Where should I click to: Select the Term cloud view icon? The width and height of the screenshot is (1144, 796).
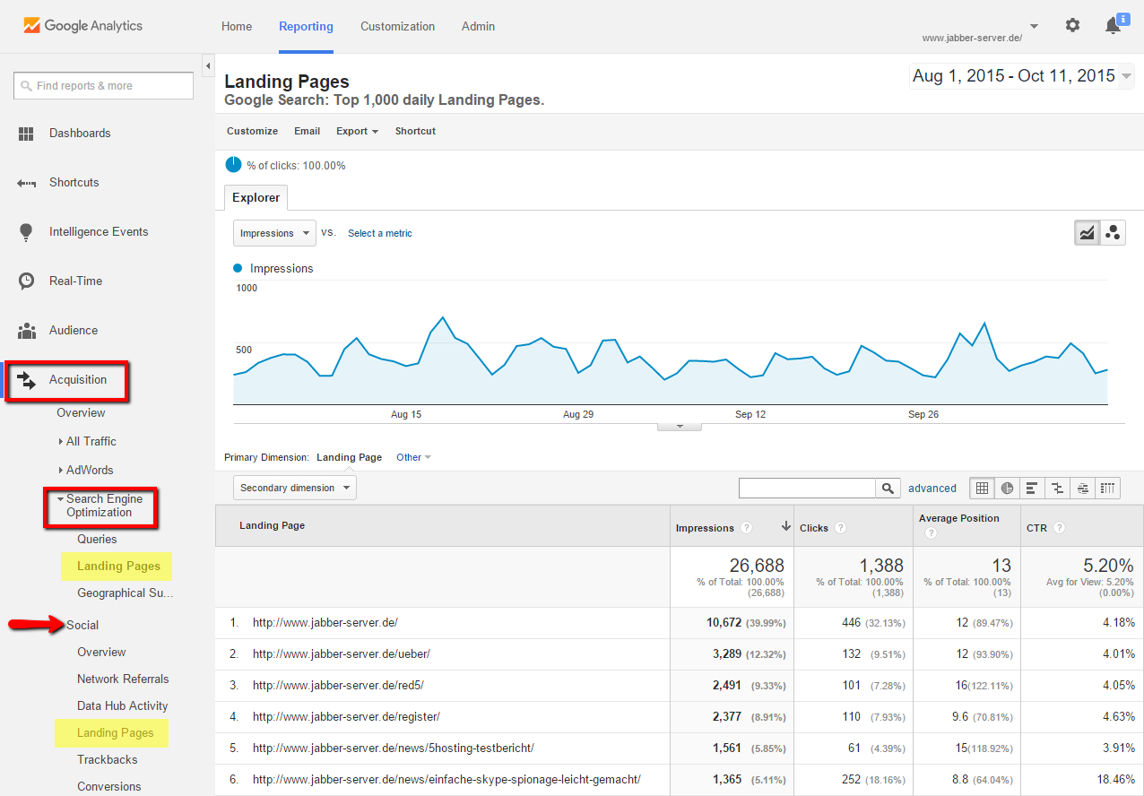pyautogui.click(x=1082, y=488)
